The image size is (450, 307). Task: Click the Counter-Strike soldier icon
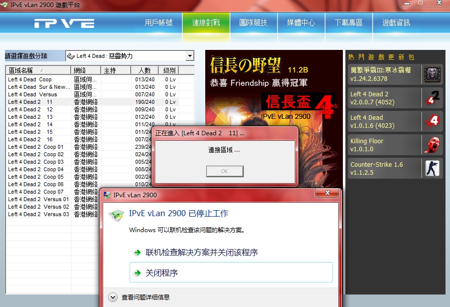click(x=432, y=168)
